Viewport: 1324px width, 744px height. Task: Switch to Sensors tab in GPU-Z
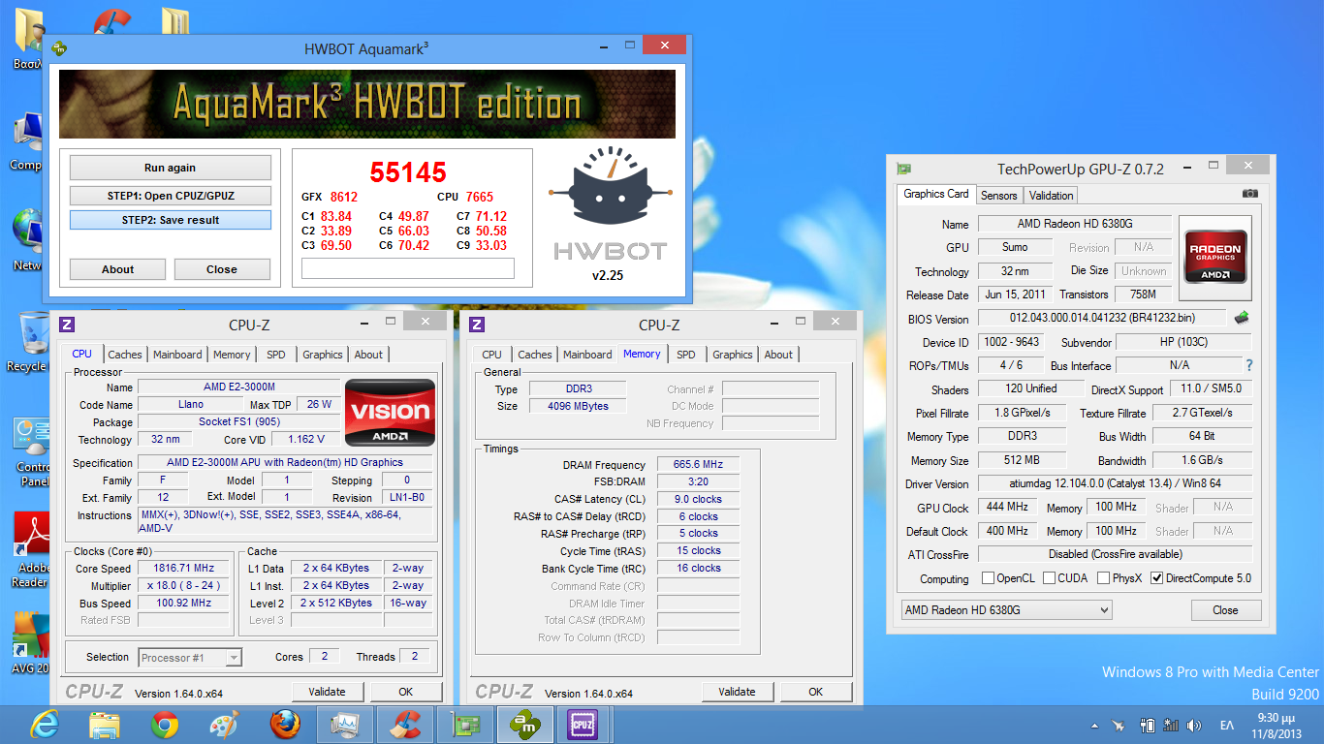pos(998,195)
